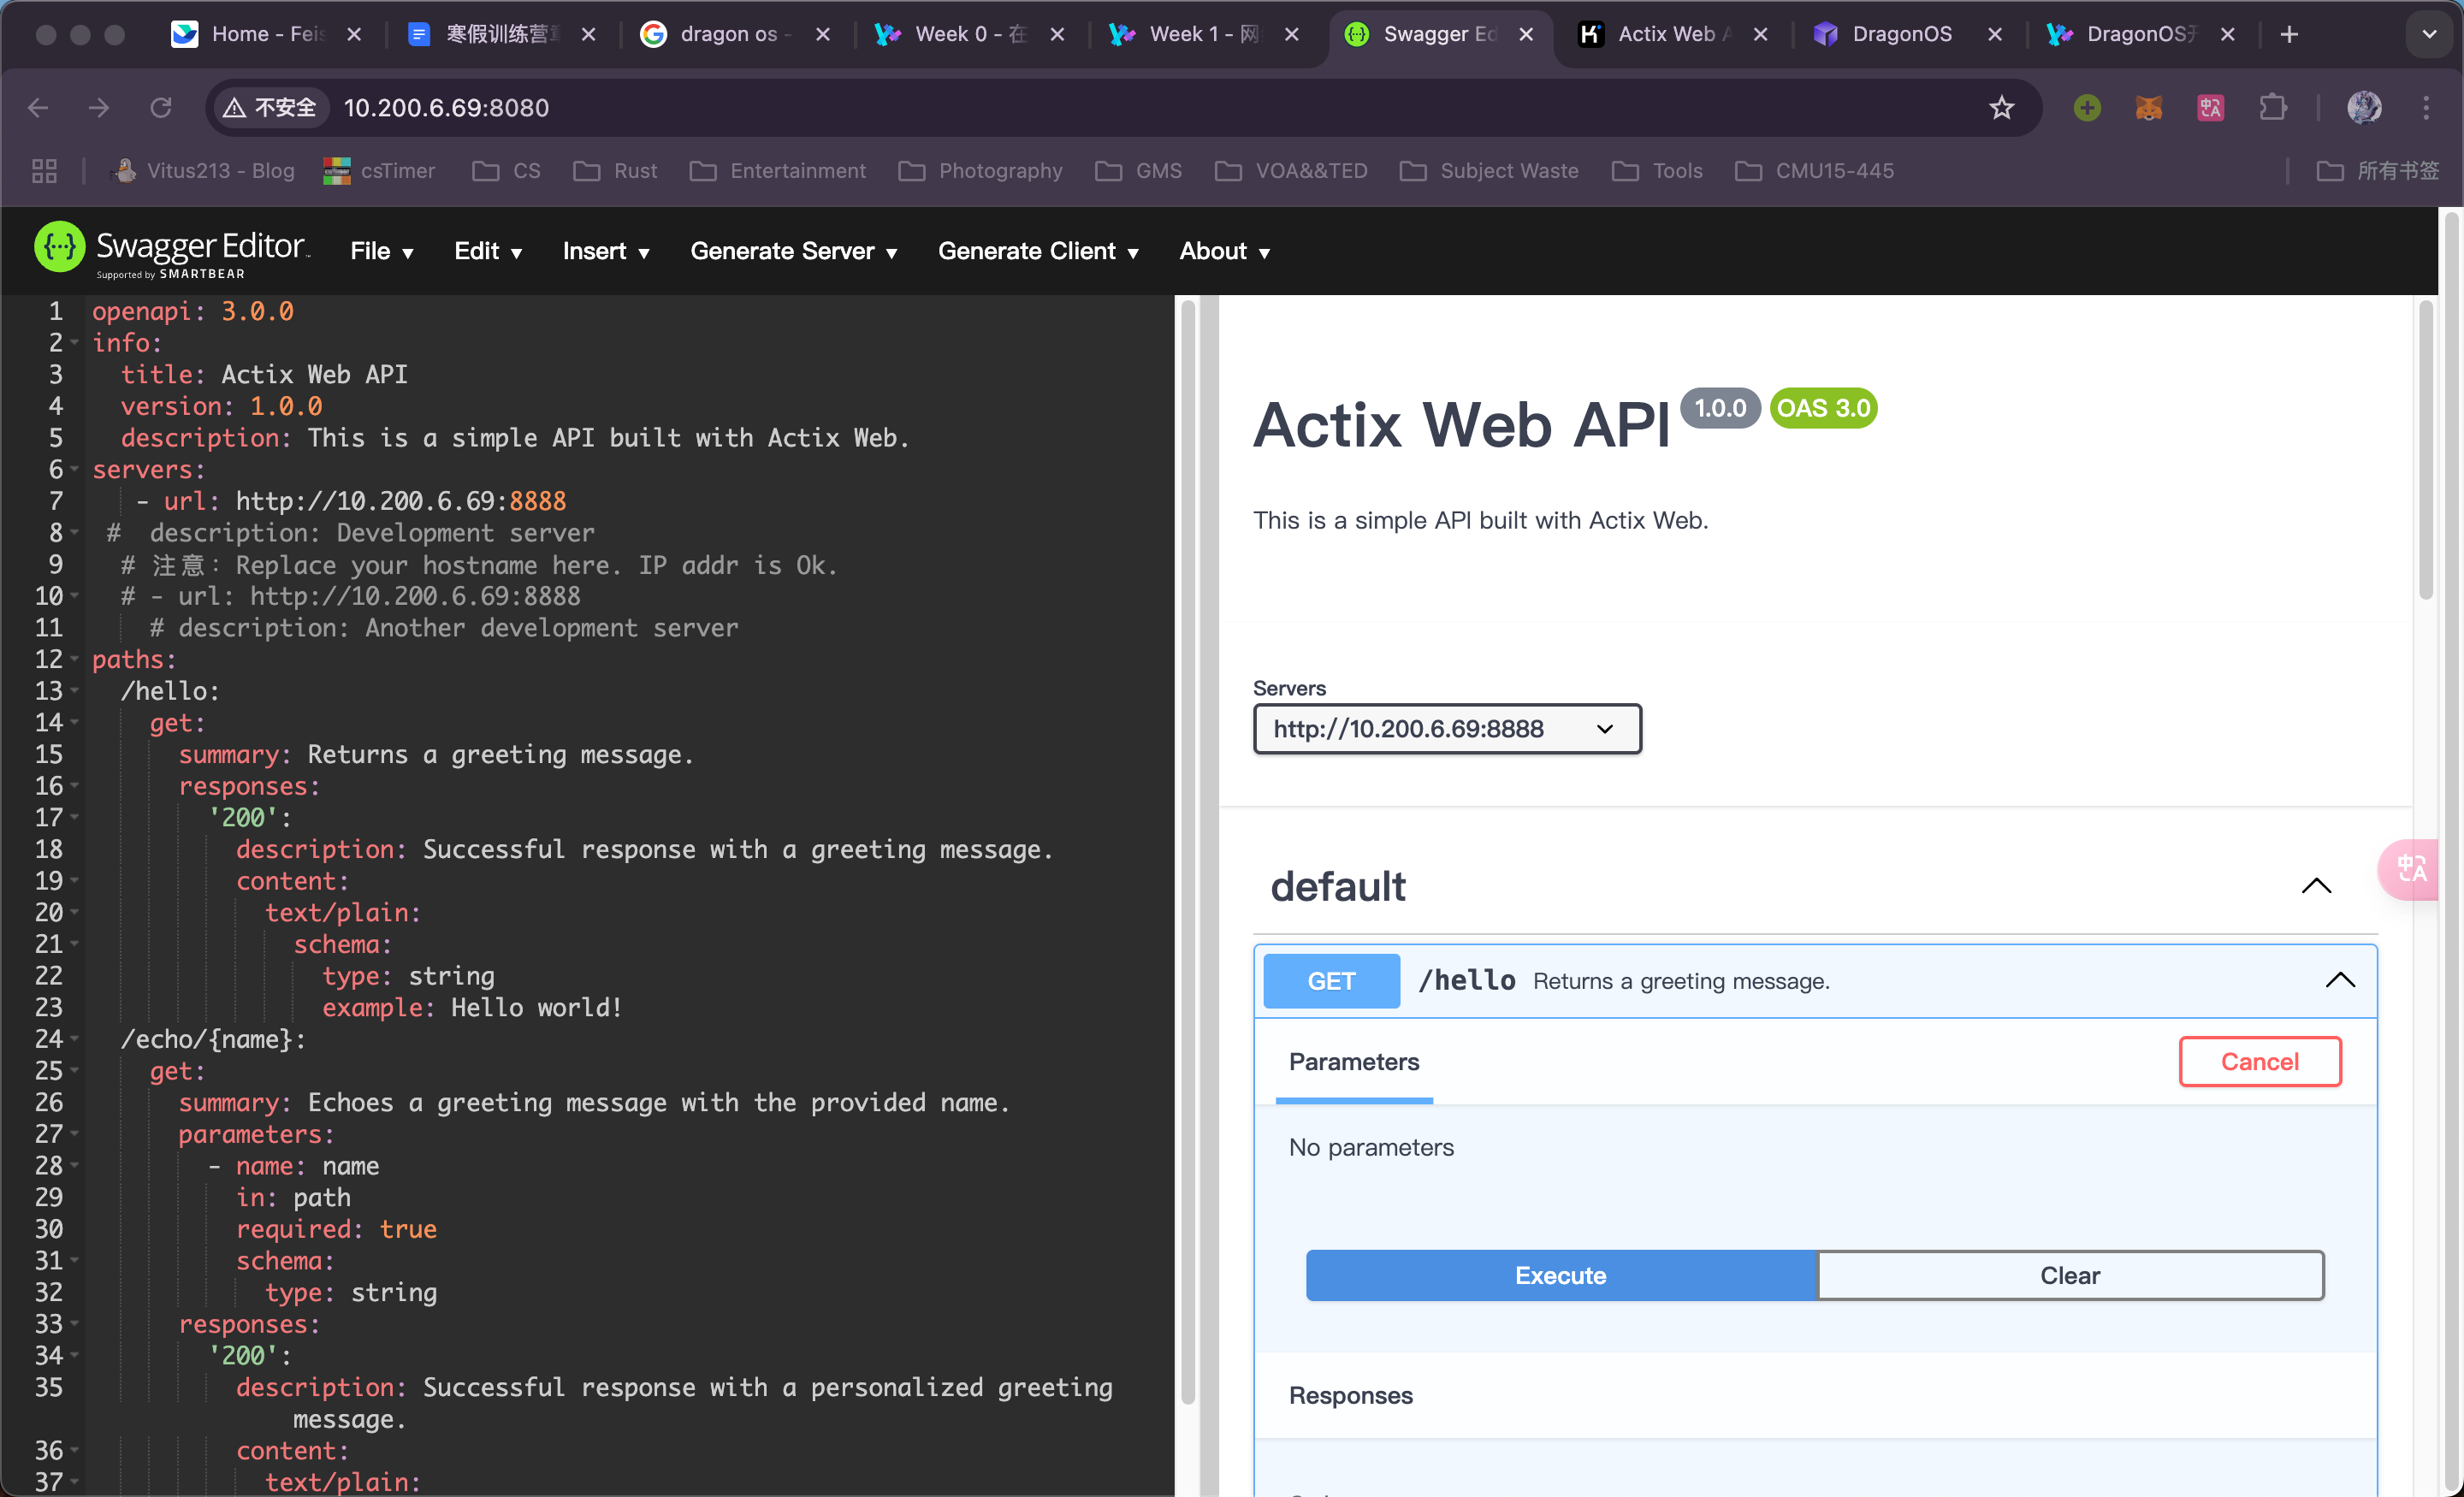Screen dimensions: 2464x1497
Task: Open the MetaMask fox extension
Action: click(x=2148, y=107)
